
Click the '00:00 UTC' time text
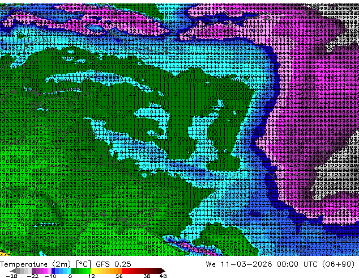click(298, 264)
